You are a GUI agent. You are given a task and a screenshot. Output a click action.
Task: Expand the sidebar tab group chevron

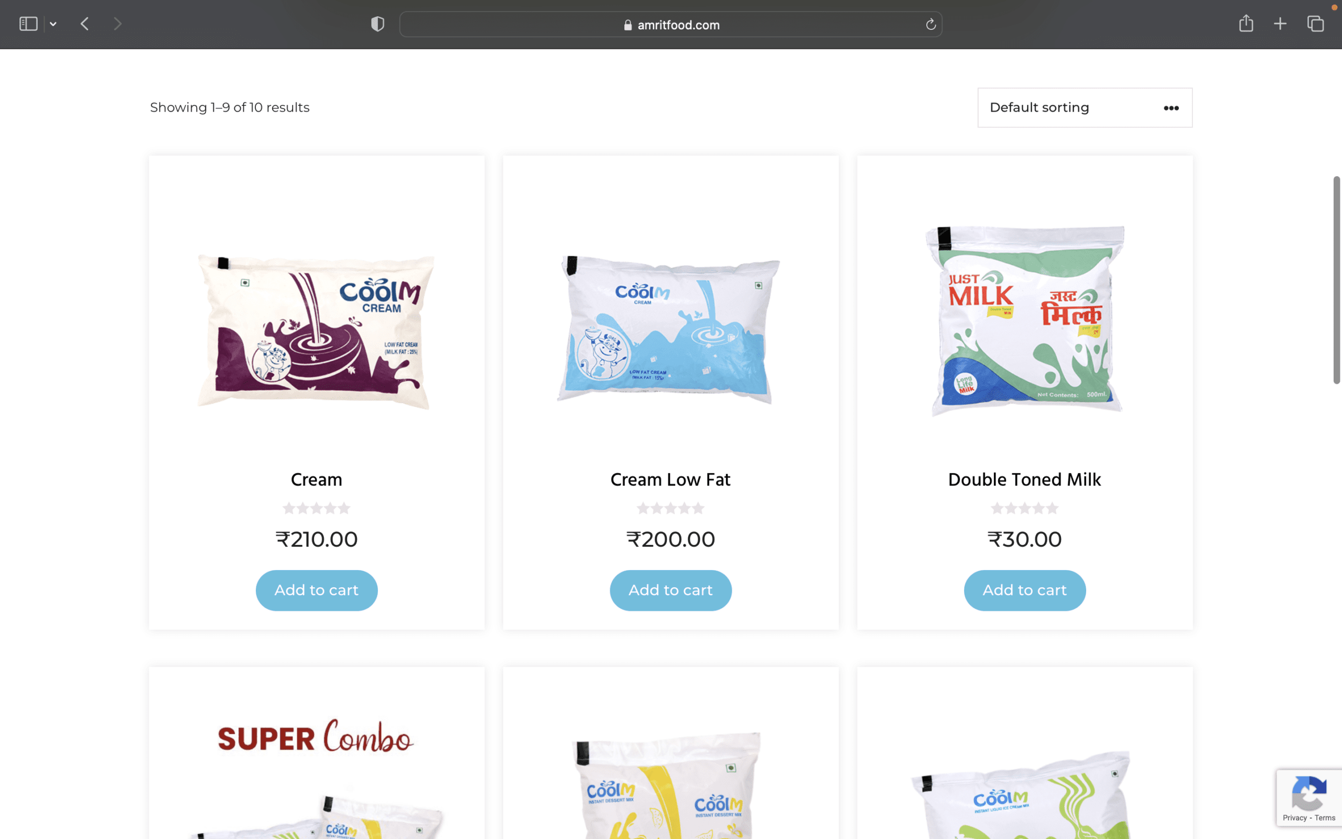tap(53, 24)
